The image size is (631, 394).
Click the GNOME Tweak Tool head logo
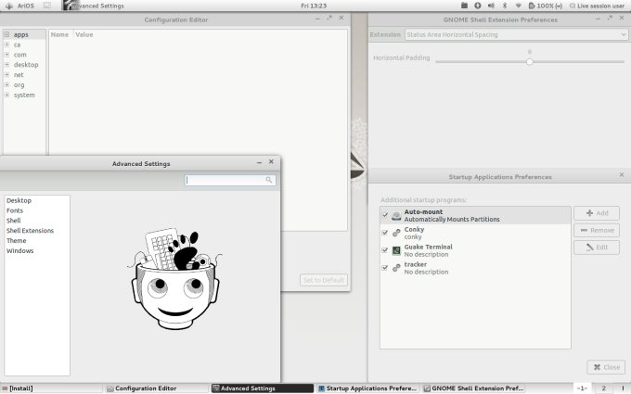[175, 278]
